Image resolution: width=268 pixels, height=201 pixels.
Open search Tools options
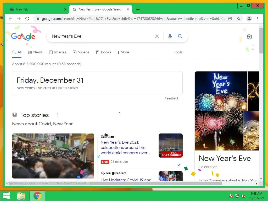tap(178, 52)
